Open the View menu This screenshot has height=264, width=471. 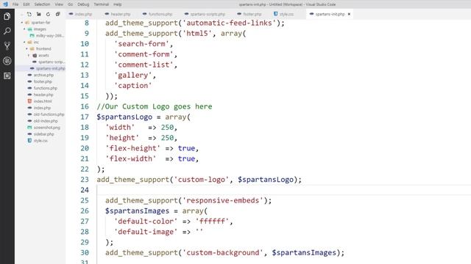(x=59, y=4)
